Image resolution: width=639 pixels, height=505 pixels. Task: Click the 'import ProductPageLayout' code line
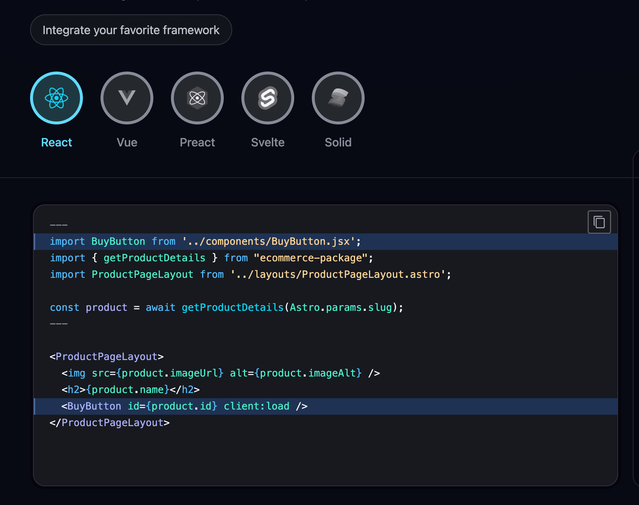[x=251, y=275]
